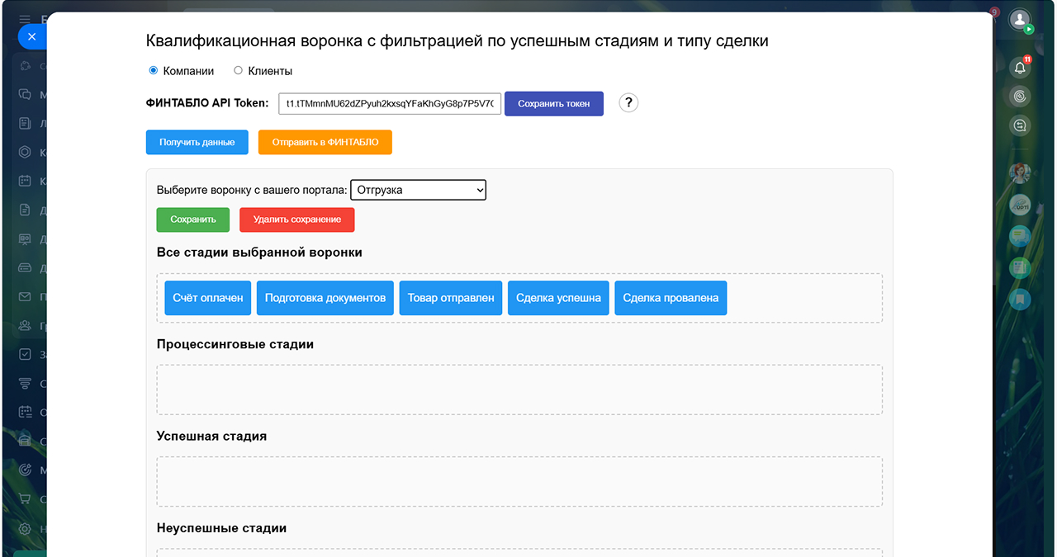This screenshot has width=1057, height=557.
Task: Click the Сделка провалена stage chip
Action: (x=670, y=298)
